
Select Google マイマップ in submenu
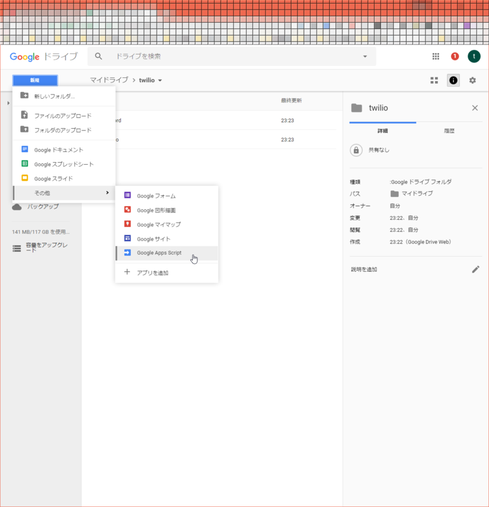coord(167,224)
